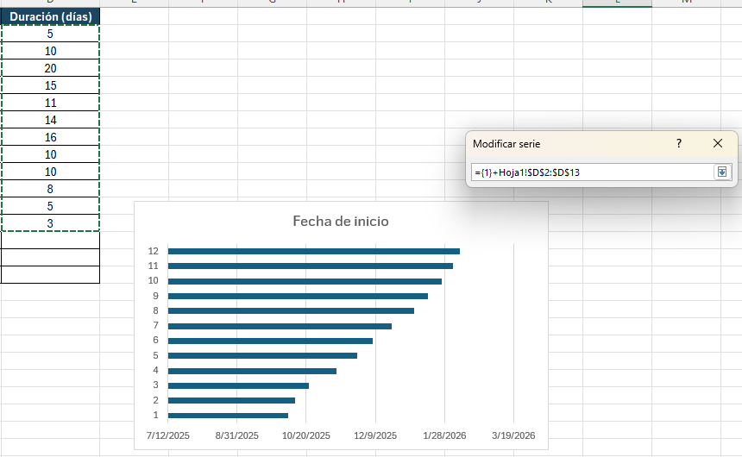This screenshot has height=457, width=742.
Task: Click the cell containing 14
Action: click(x=50, y=120)
